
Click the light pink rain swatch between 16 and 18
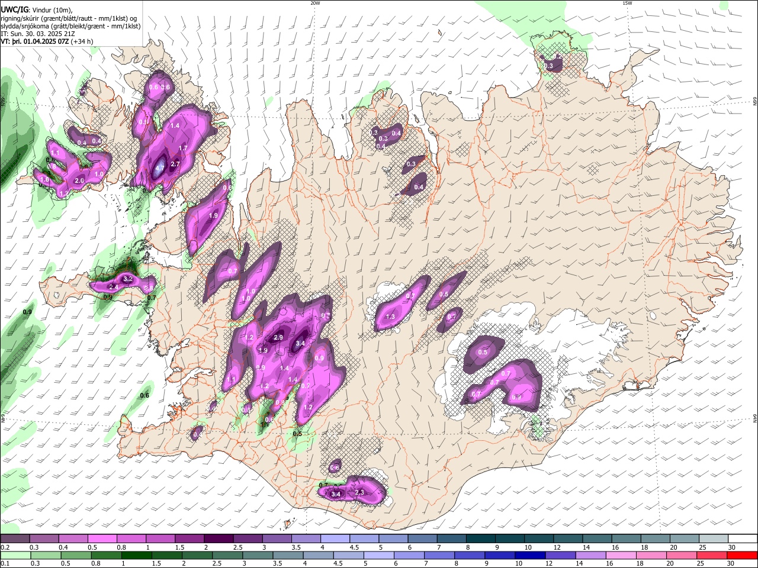tap(620, 555)
